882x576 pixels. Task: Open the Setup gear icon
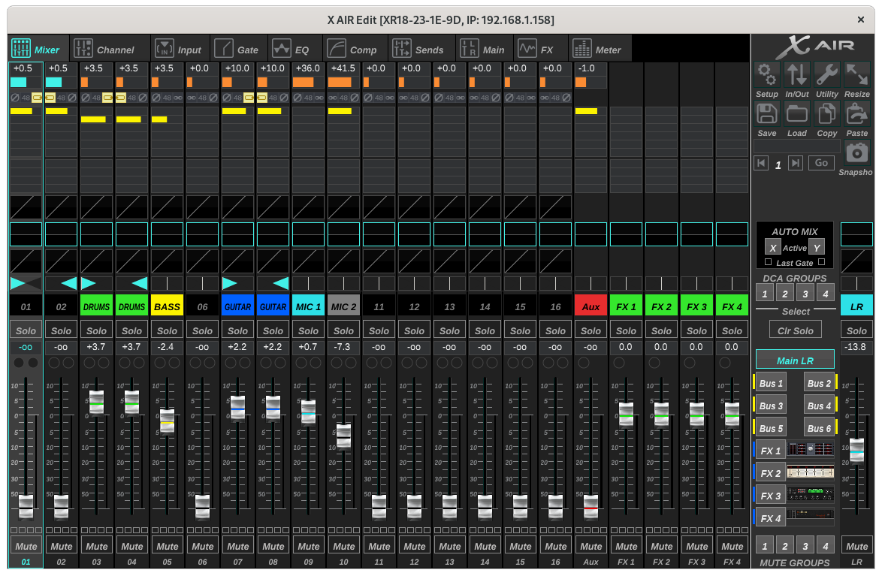(766, 74)
